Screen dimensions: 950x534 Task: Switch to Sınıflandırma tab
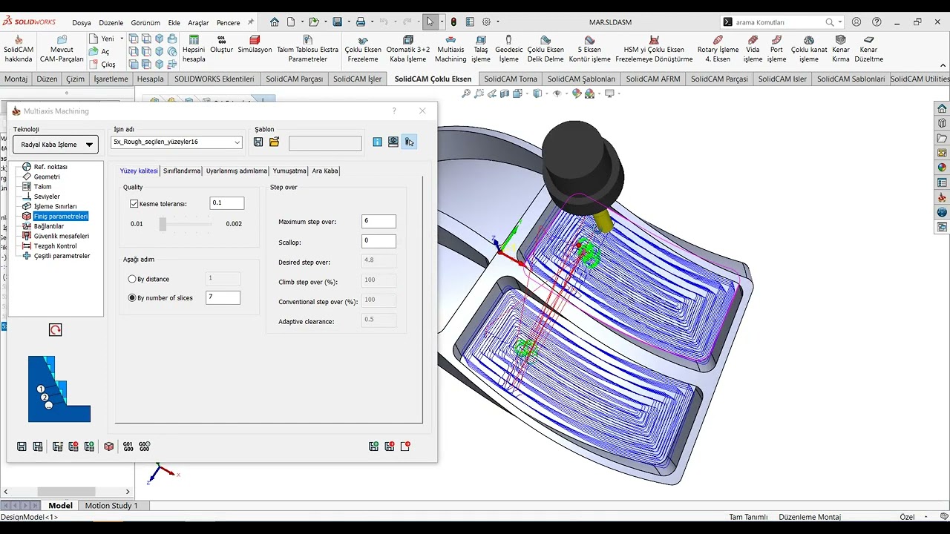coord(182,171)
